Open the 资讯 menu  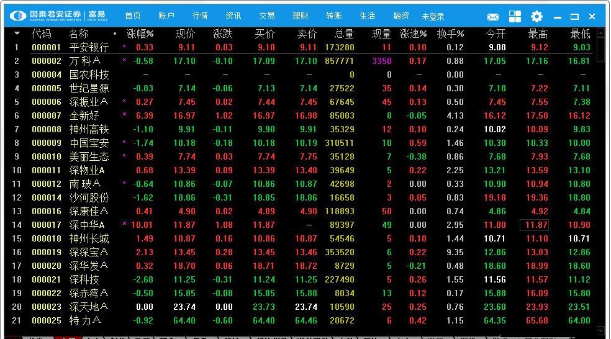point(233,16)
